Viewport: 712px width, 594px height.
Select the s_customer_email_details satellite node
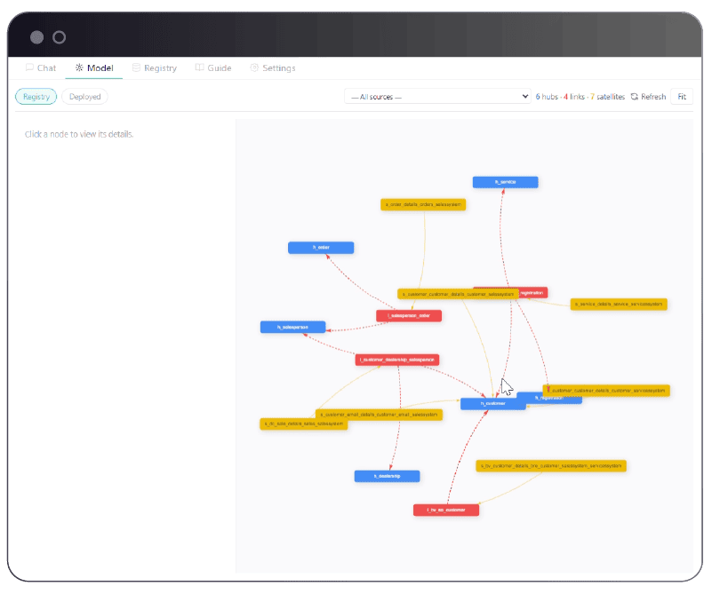tap(379, 415)
